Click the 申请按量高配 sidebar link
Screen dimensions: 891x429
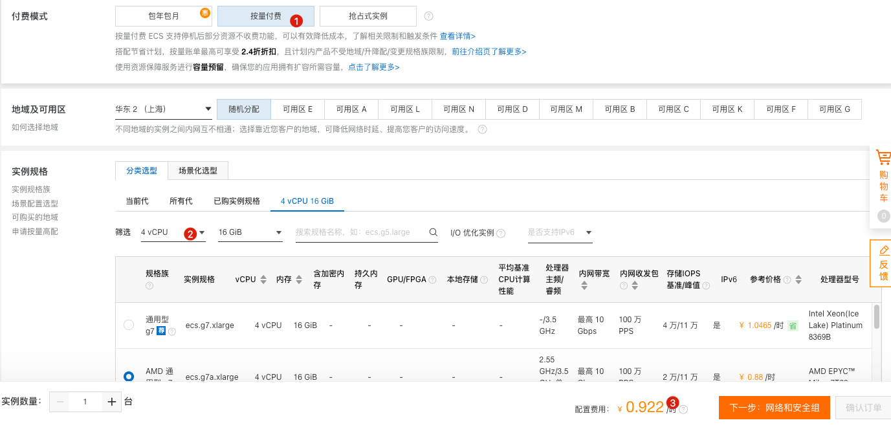coord(35,232)
